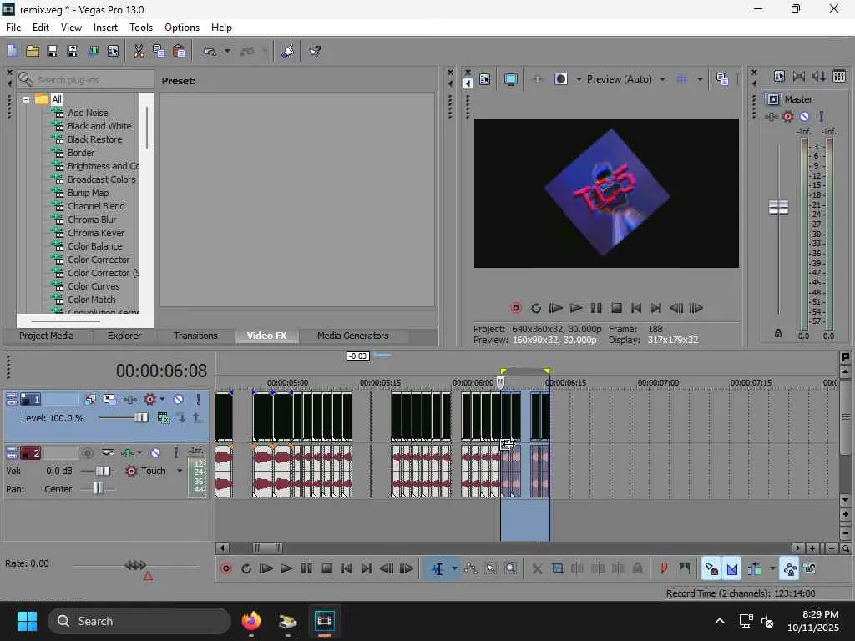The width and height of the screenshot is (855, 641).
Task: Switch to the Media Generators tab
Action: point(353,336)
